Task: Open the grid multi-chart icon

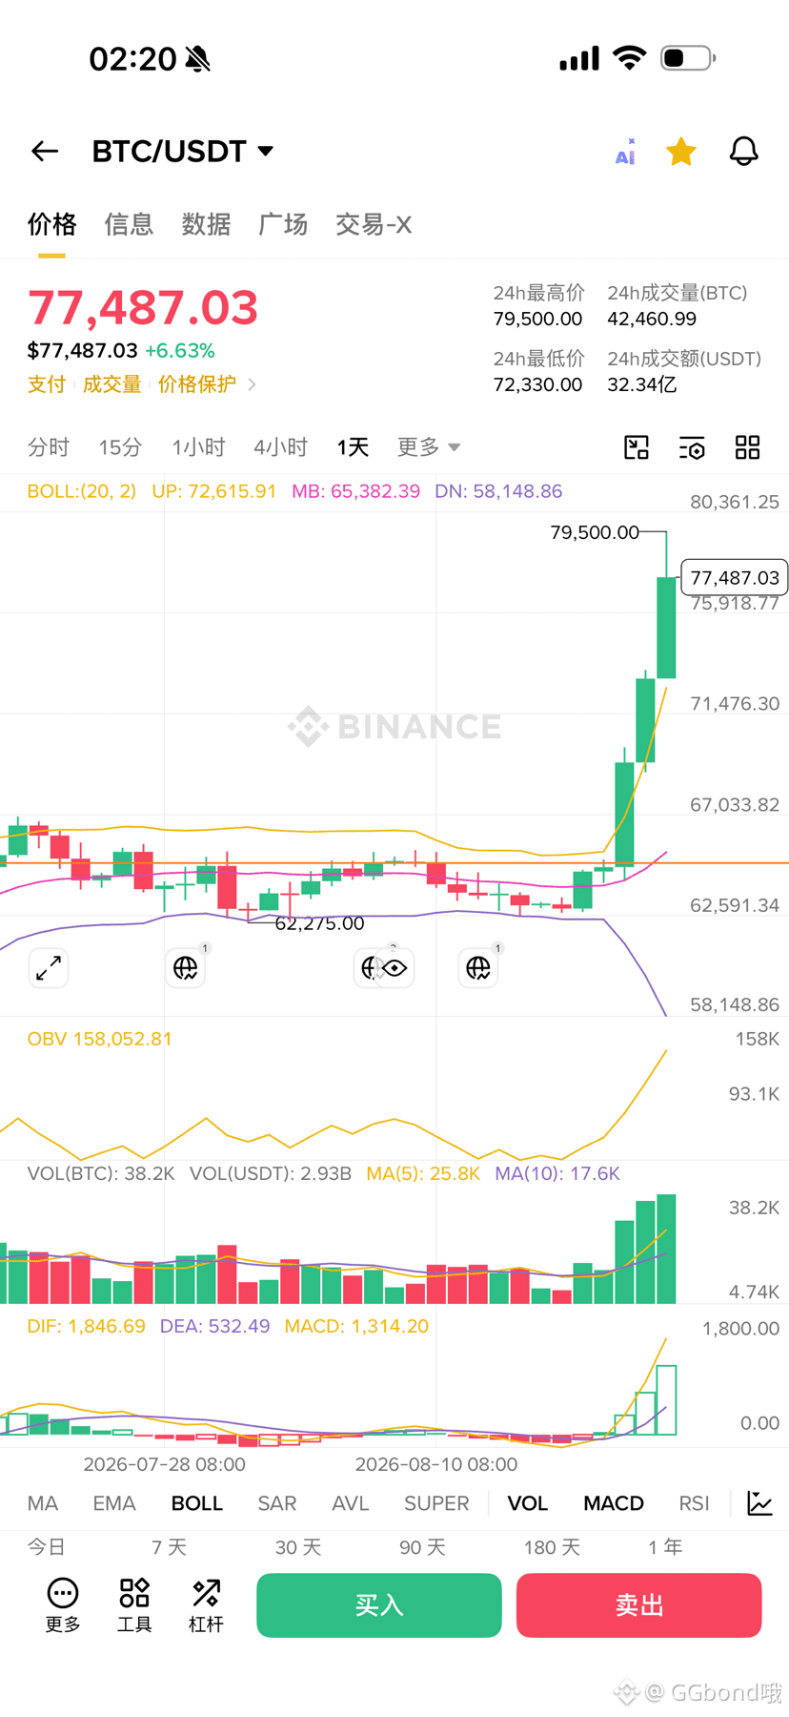Action: tap(748, 447)
